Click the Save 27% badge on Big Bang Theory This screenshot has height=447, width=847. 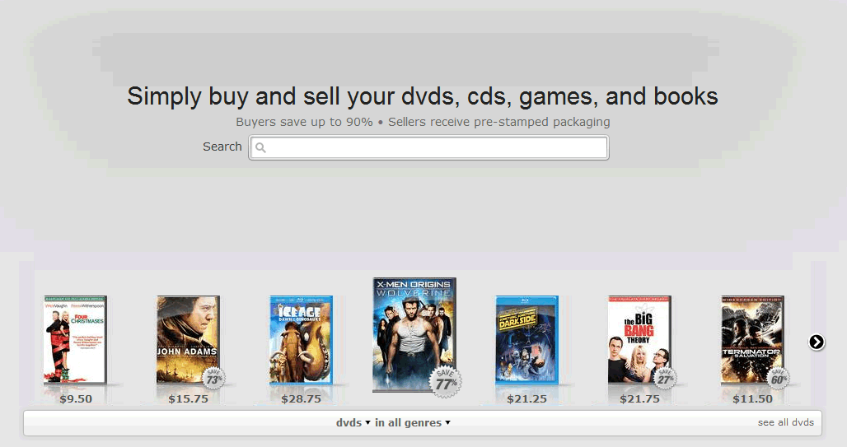point(664,378)
